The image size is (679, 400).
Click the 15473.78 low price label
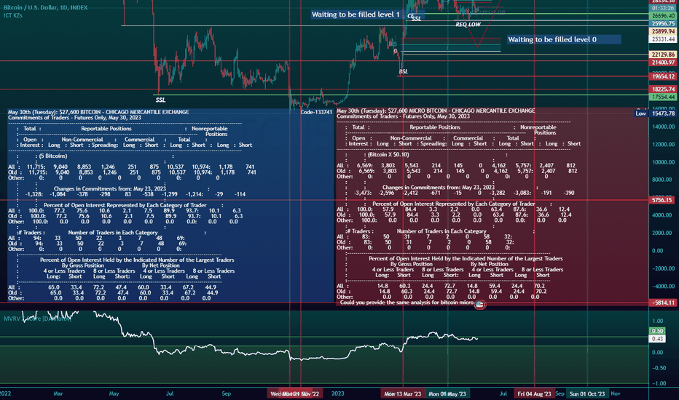pos(663,113)
